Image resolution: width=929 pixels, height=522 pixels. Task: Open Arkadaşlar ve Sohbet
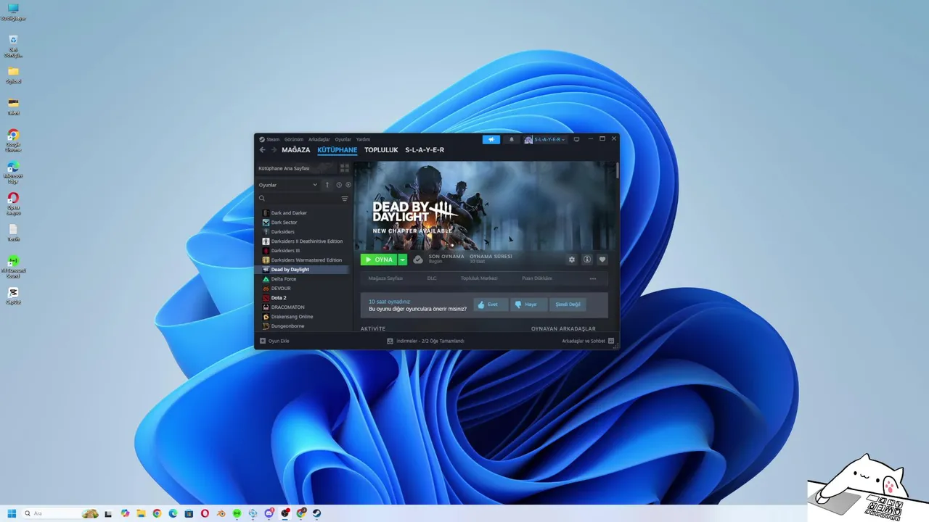coord(588,341)
